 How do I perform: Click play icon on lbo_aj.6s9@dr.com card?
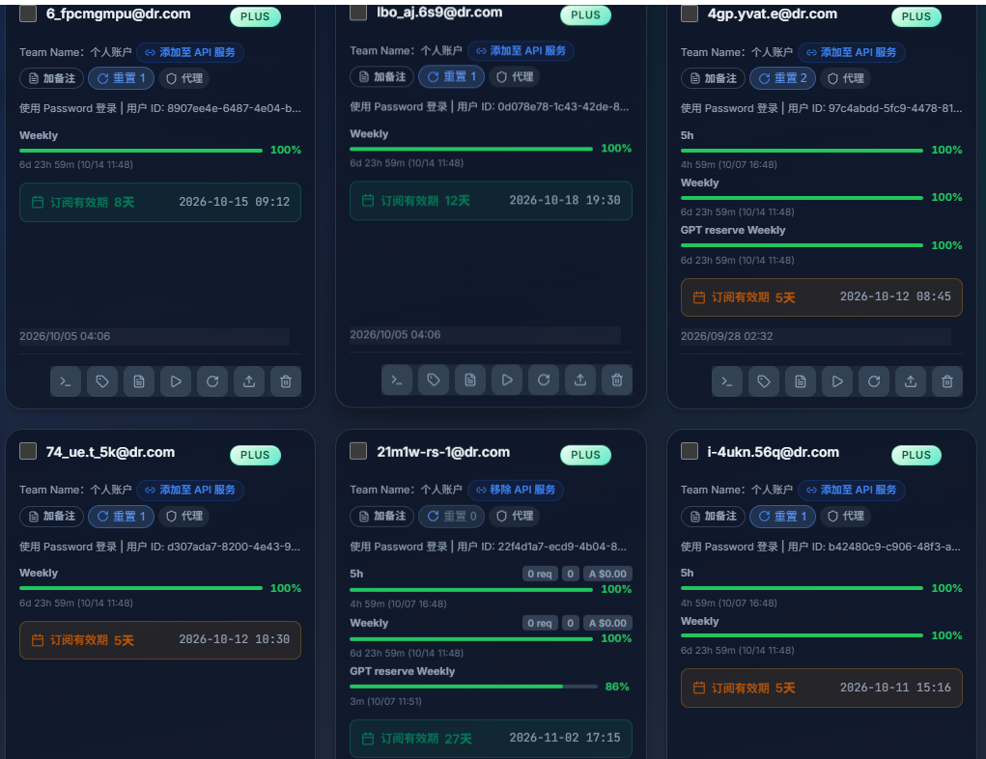tap(507, 379)
